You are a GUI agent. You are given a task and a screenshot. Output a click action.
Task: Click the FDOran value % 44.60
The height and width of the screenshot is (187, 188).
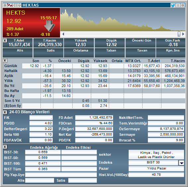click(94, 123)
